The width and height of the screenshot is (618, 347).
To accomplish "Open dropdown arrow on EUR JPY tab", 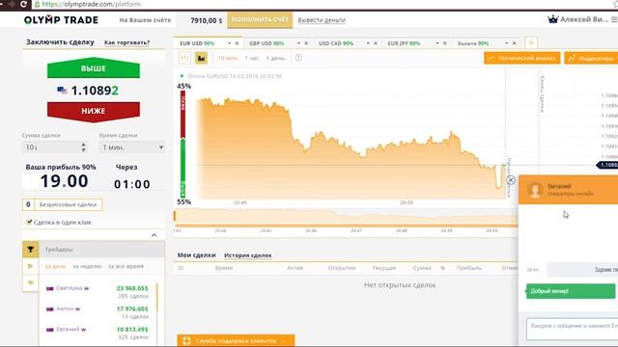I will click(x=437, y=43).
